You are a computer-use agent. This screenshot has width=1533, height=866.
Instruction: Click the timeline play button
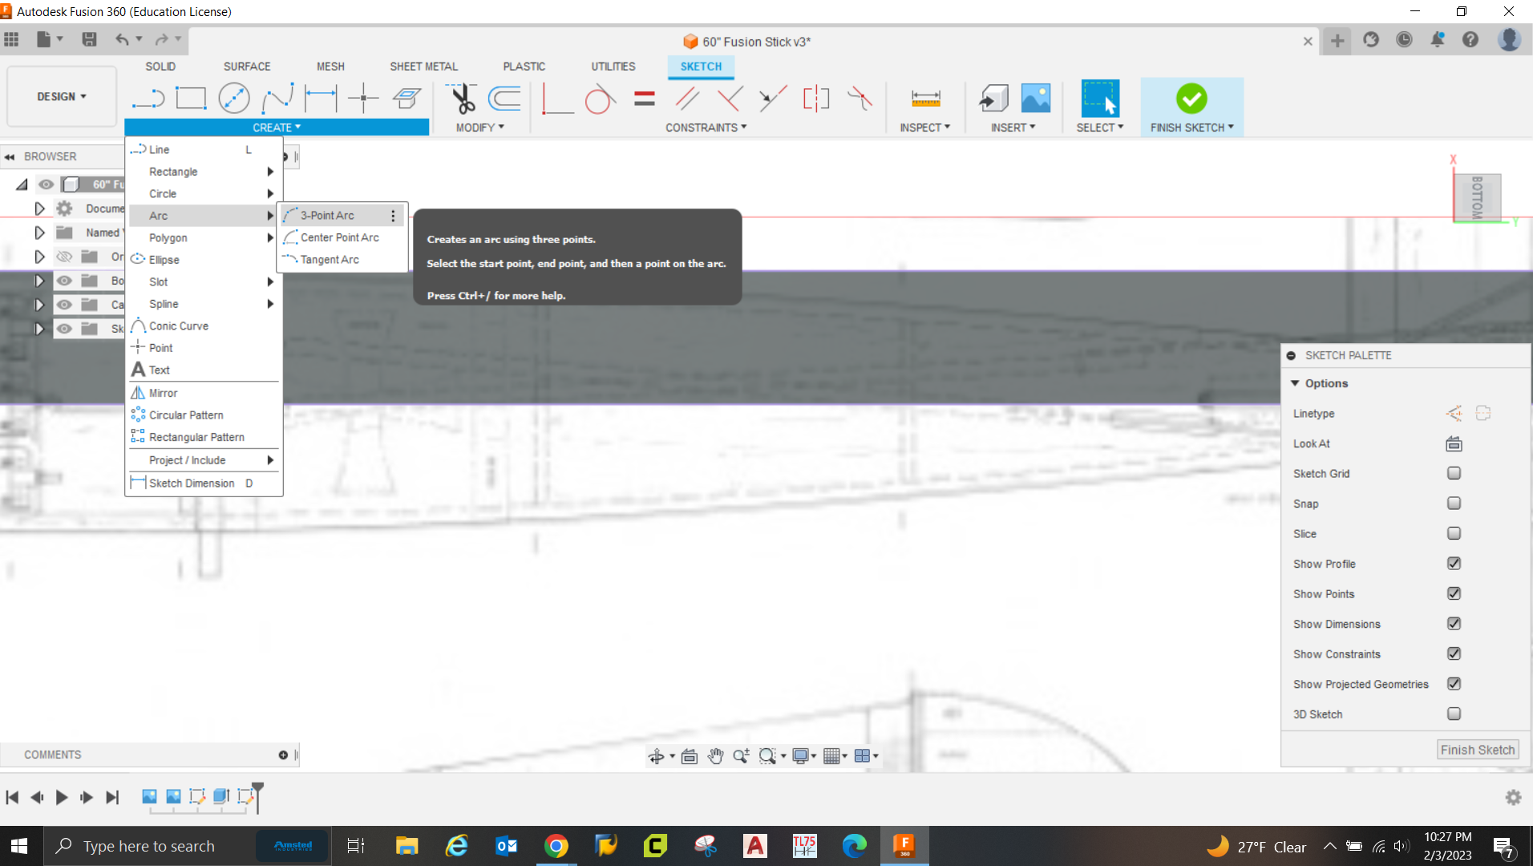click(x=62, y=797)
